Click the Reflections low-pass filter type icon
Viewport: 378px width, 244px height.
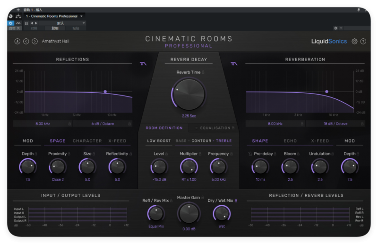tap(144, 64)
